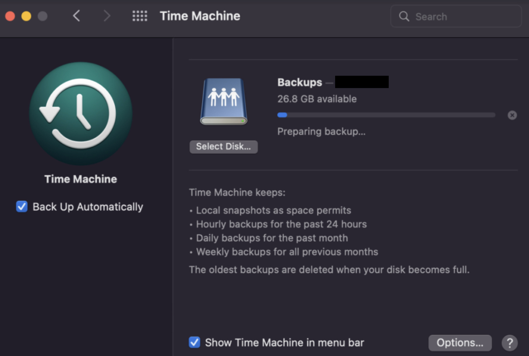Click the Time Machine keeps summary text
The image size is (529, 356).
tap(237, 192)
